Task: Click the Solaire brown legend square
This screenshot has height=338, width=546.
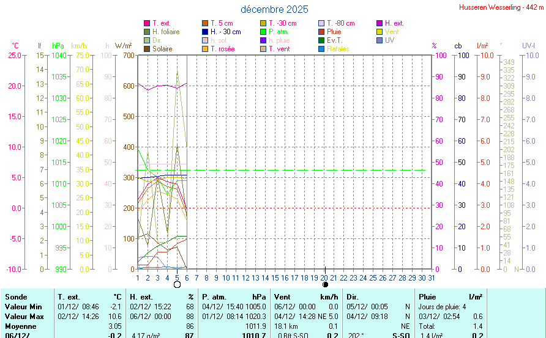Action: click(146, 49)
